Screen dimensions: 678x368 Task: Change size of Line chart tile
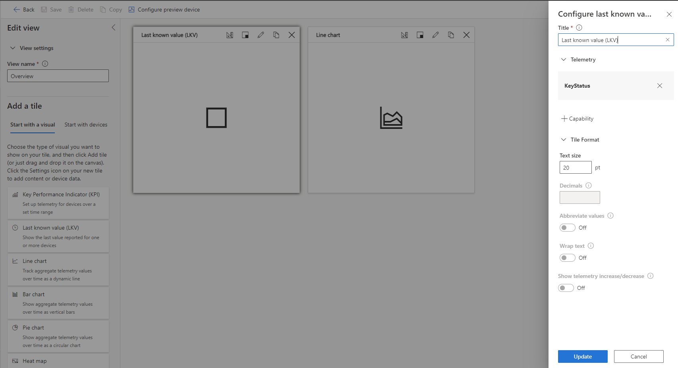[x=420, y=35]
